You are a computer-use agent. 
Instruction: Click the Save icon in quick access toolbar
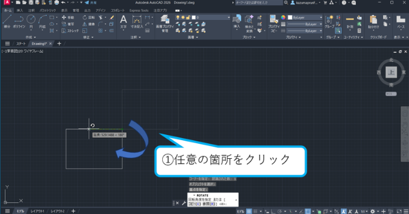coord(31,2)
